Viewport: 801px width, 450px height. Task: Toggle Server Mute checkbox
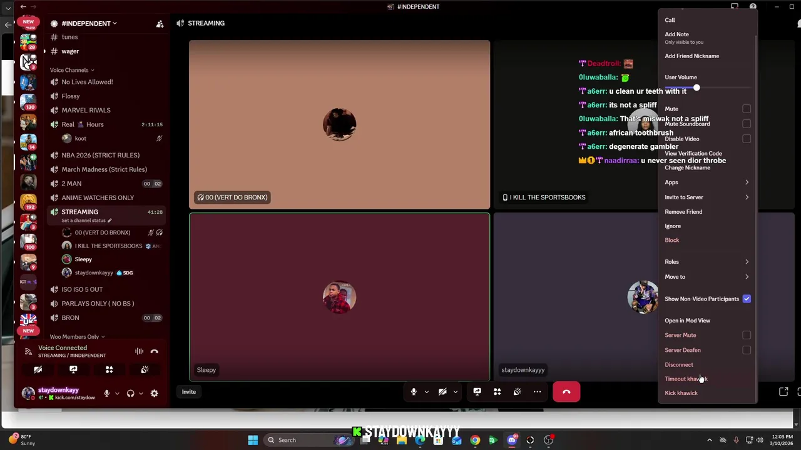click(x=747, y=336)
